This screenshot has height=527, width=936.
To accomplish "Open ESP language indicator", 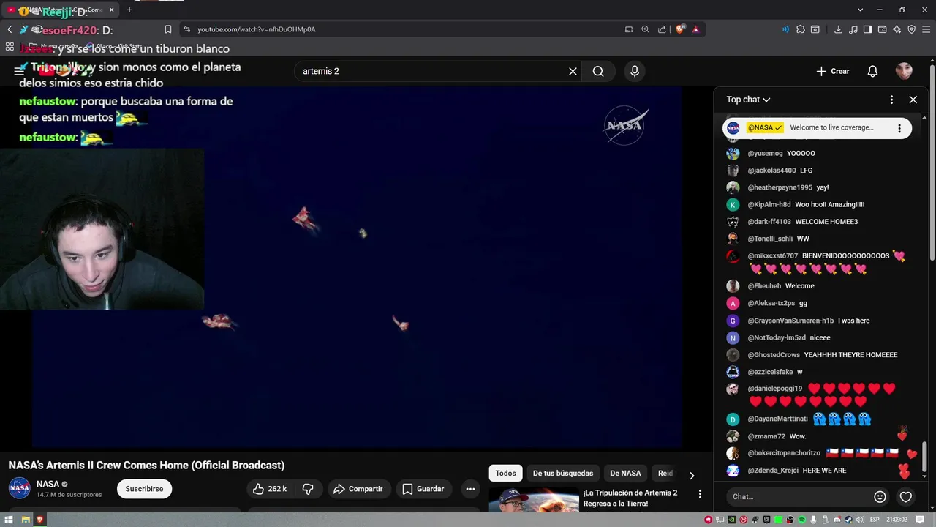I will click(875, 520).
